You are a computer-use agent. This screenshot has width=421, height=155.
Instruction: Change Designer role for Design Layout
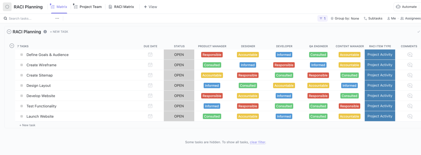pos(248,85)
